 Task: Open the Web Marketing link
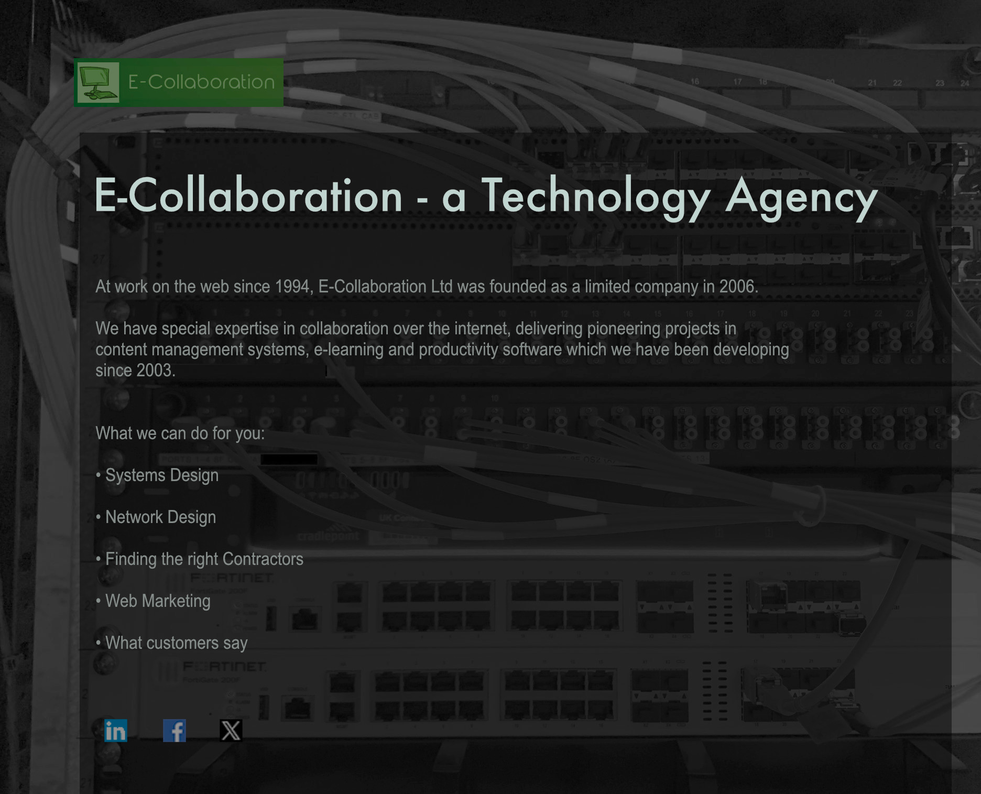click(158, 601)
